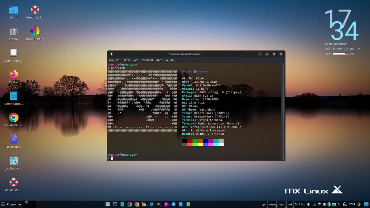370x208 pixels.
Task: Click the Chrome icon in the bottom panel
Action: click(x=137, y=204)
